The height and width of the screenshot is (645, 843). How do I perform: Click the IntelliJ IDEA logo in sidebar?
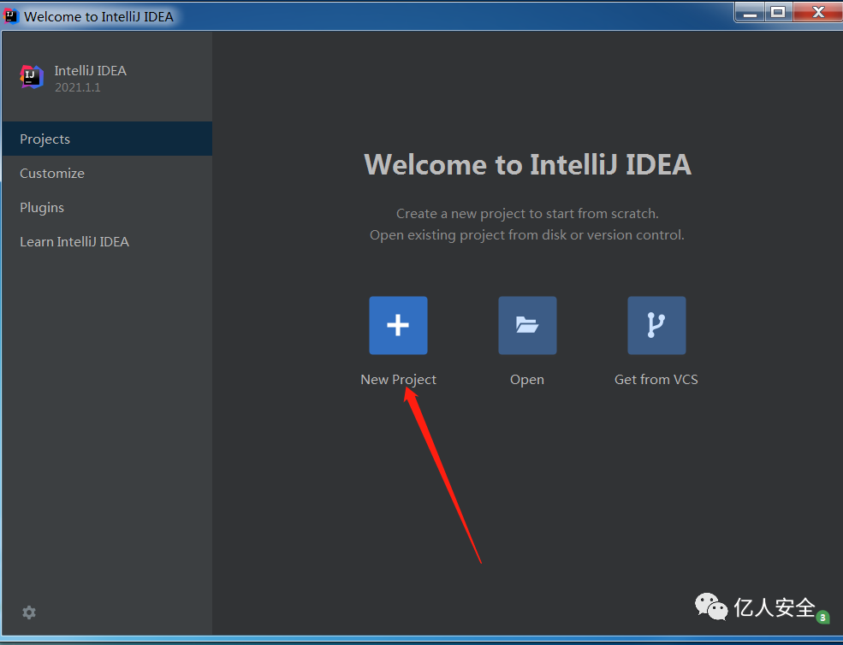[32, 77]
